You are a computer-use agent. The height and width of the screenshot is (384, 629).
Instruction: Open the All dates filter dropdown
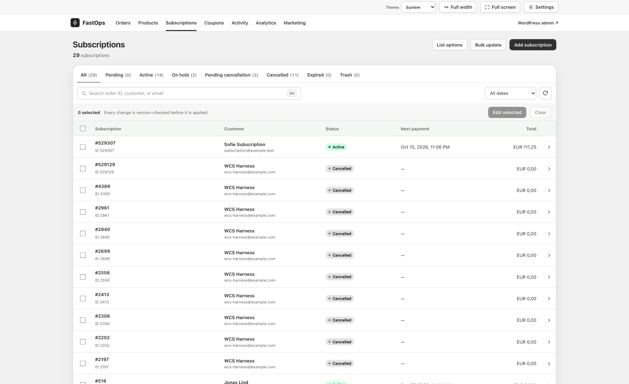[510, 93]
